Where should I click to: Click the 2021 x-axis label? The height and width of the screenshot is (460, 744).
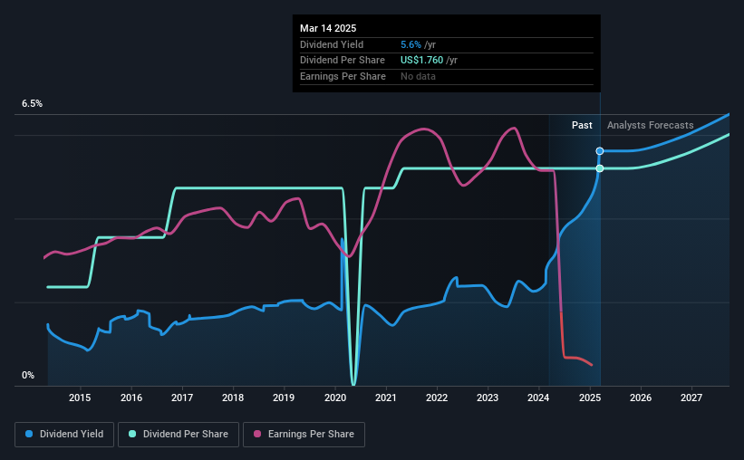386,398
